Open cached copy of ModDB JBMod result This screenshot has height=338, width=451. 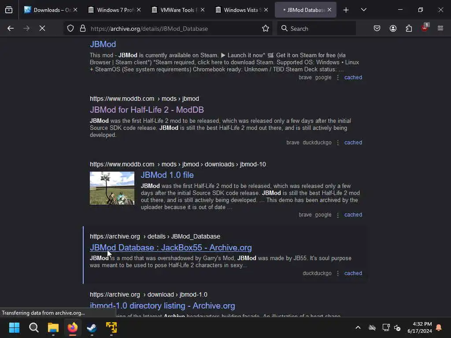coord(353,143)
